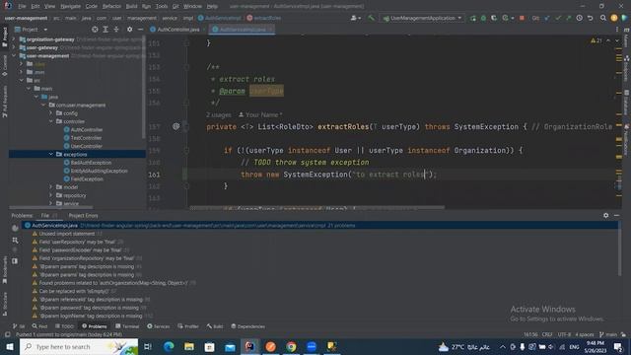Hide the Project panel with minus icon
631x355 pixels.
(140, 30)
